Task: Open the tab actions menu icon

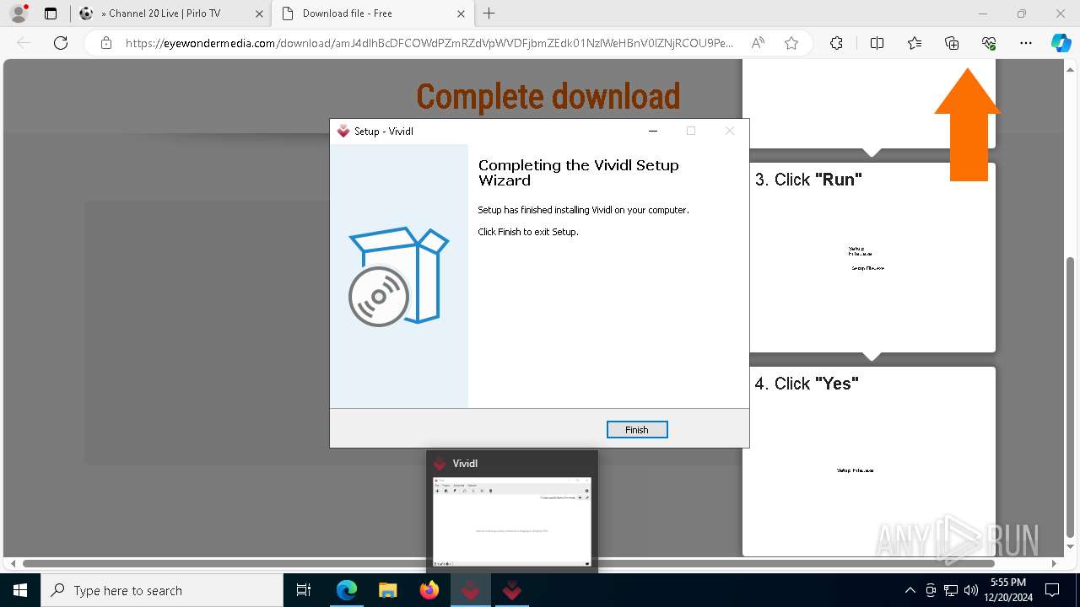Action: click(51, 13)
